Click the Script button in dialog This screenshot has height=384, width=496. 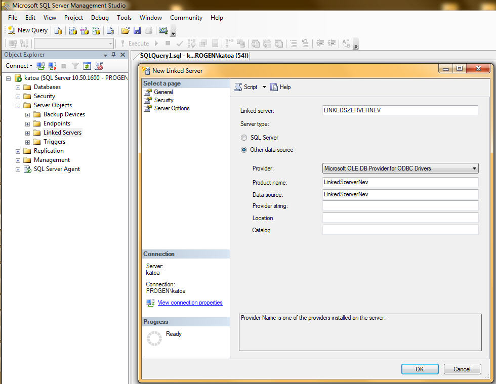coord(246,87)
